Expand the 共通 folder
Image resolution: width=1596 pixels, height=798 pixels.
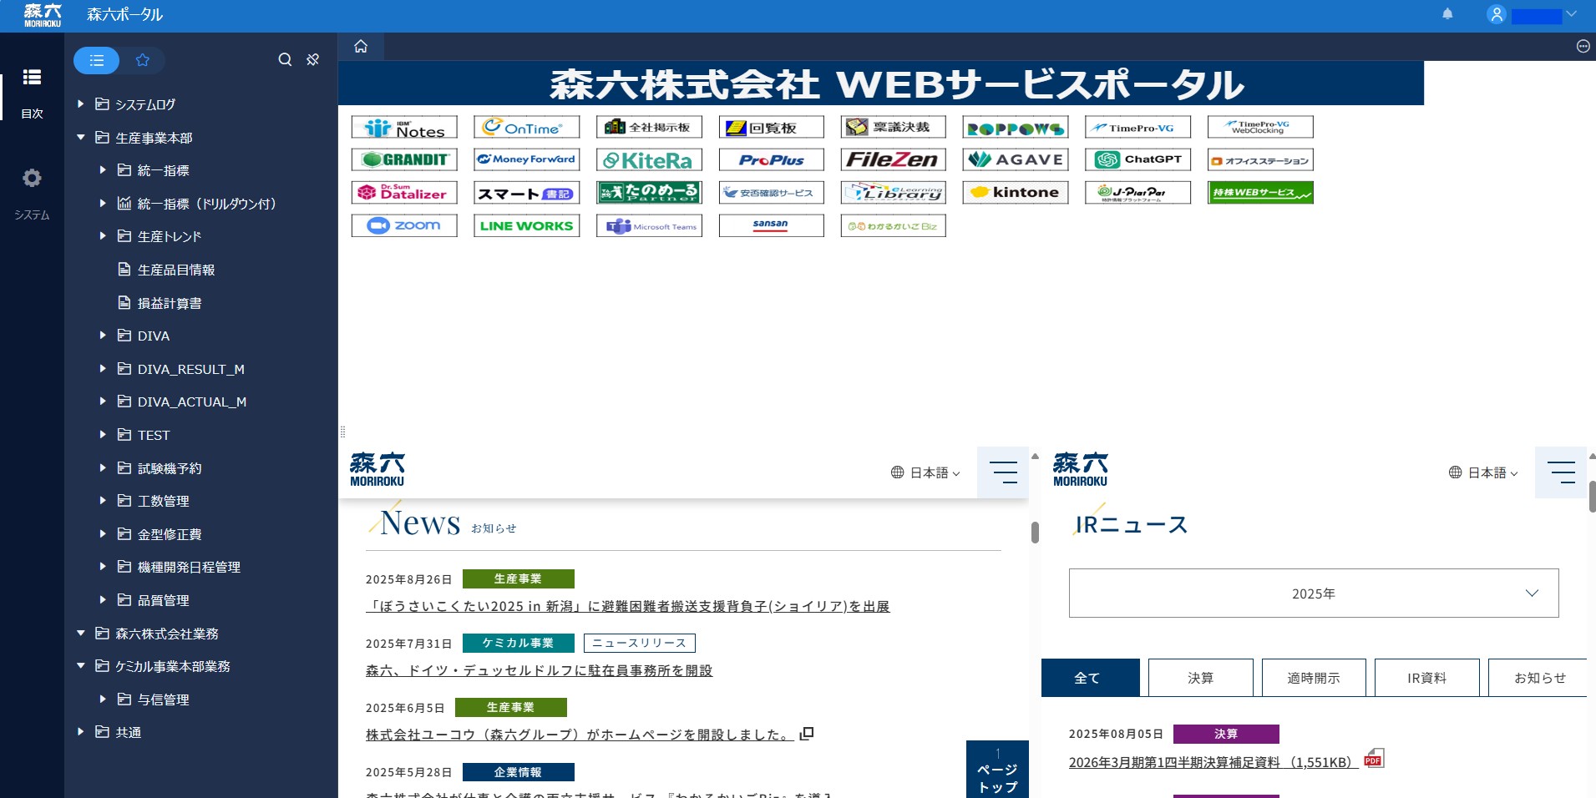[x=80, y=732]
